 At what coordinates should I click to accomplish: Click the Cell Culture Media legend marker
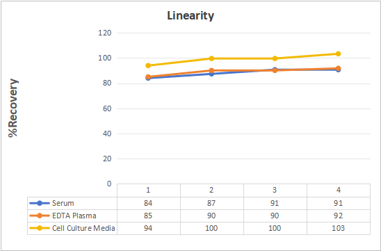pos(40,228)
